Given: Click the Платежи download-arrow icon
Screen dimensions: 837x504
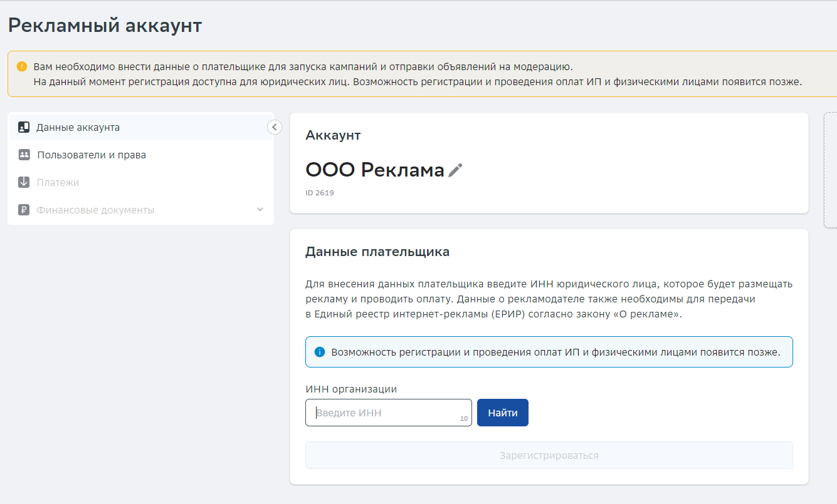Looking at the screenshot, I should click(24, 182).
